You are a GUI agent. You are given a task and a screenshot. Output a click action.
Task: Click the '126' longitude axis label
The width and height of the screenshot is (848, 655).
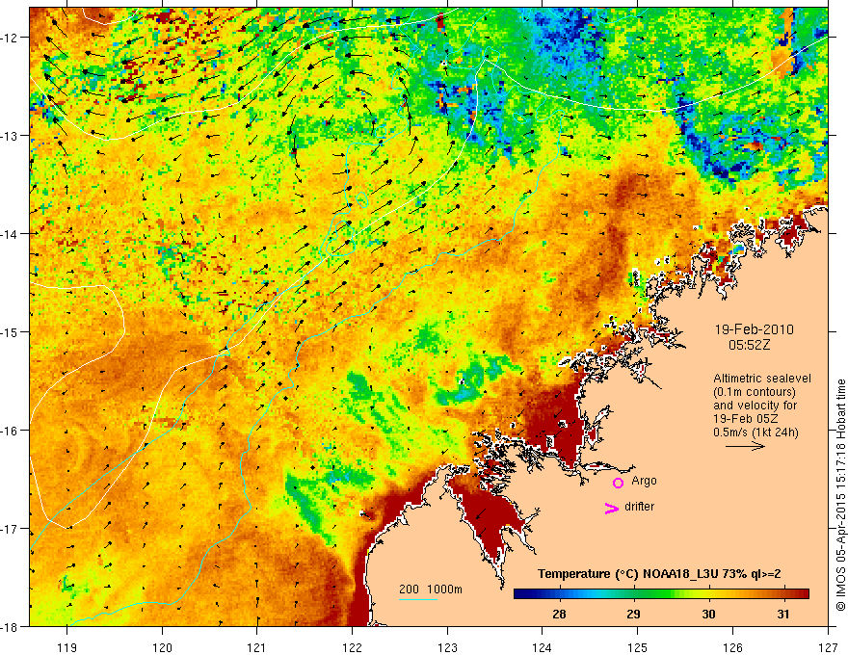(x=732, y=647)
